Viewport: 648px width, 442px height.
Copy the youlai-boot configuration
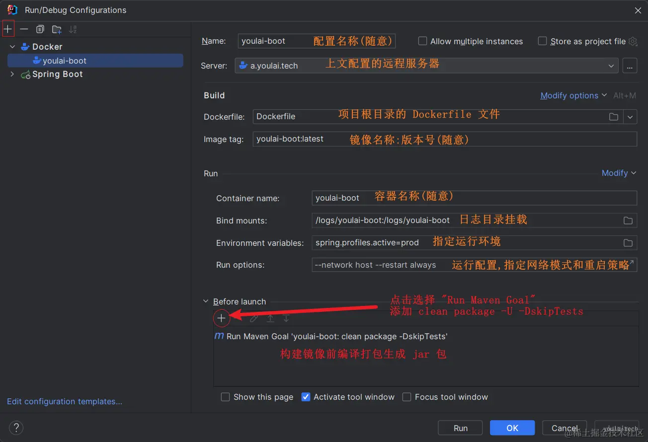pyautogui.click(x=40, y=29)
